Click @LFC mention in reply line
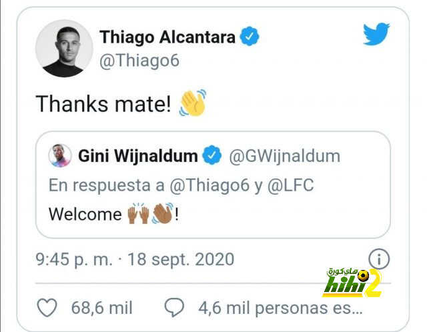This screenshot has width=427, height=332. 291,185
